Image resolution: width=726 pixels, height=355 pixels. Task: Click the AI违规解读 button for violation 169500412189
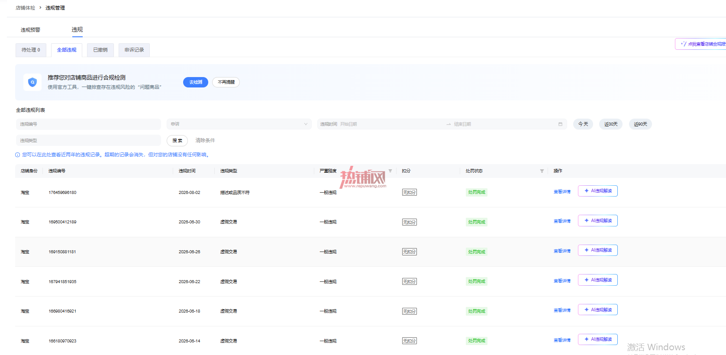point(598,221)
